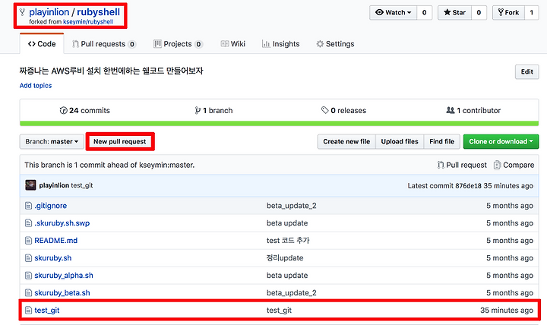The width and height of the screenshot is (547, 325).
Task: Click Create new file button
Action: tap(346, 141)
